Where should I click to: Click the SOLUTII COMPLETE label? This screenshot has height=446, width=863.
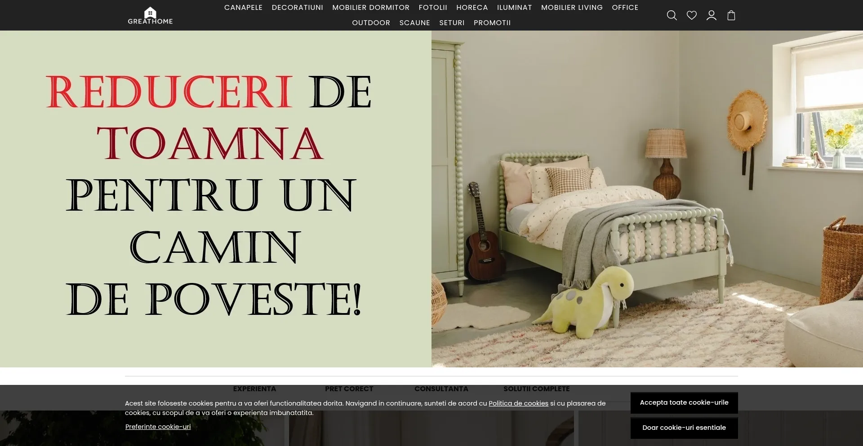pyautogui.click(x=537, y=389)
